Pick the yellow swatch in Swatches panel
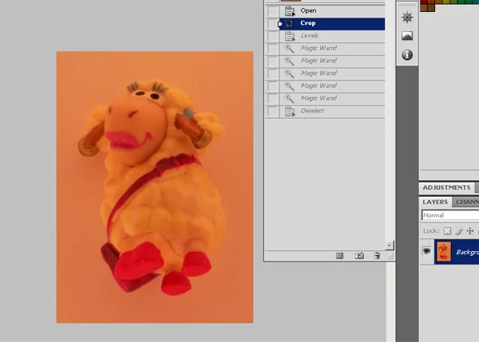Screen dimensions: 479x342 (x=446, y=2)
